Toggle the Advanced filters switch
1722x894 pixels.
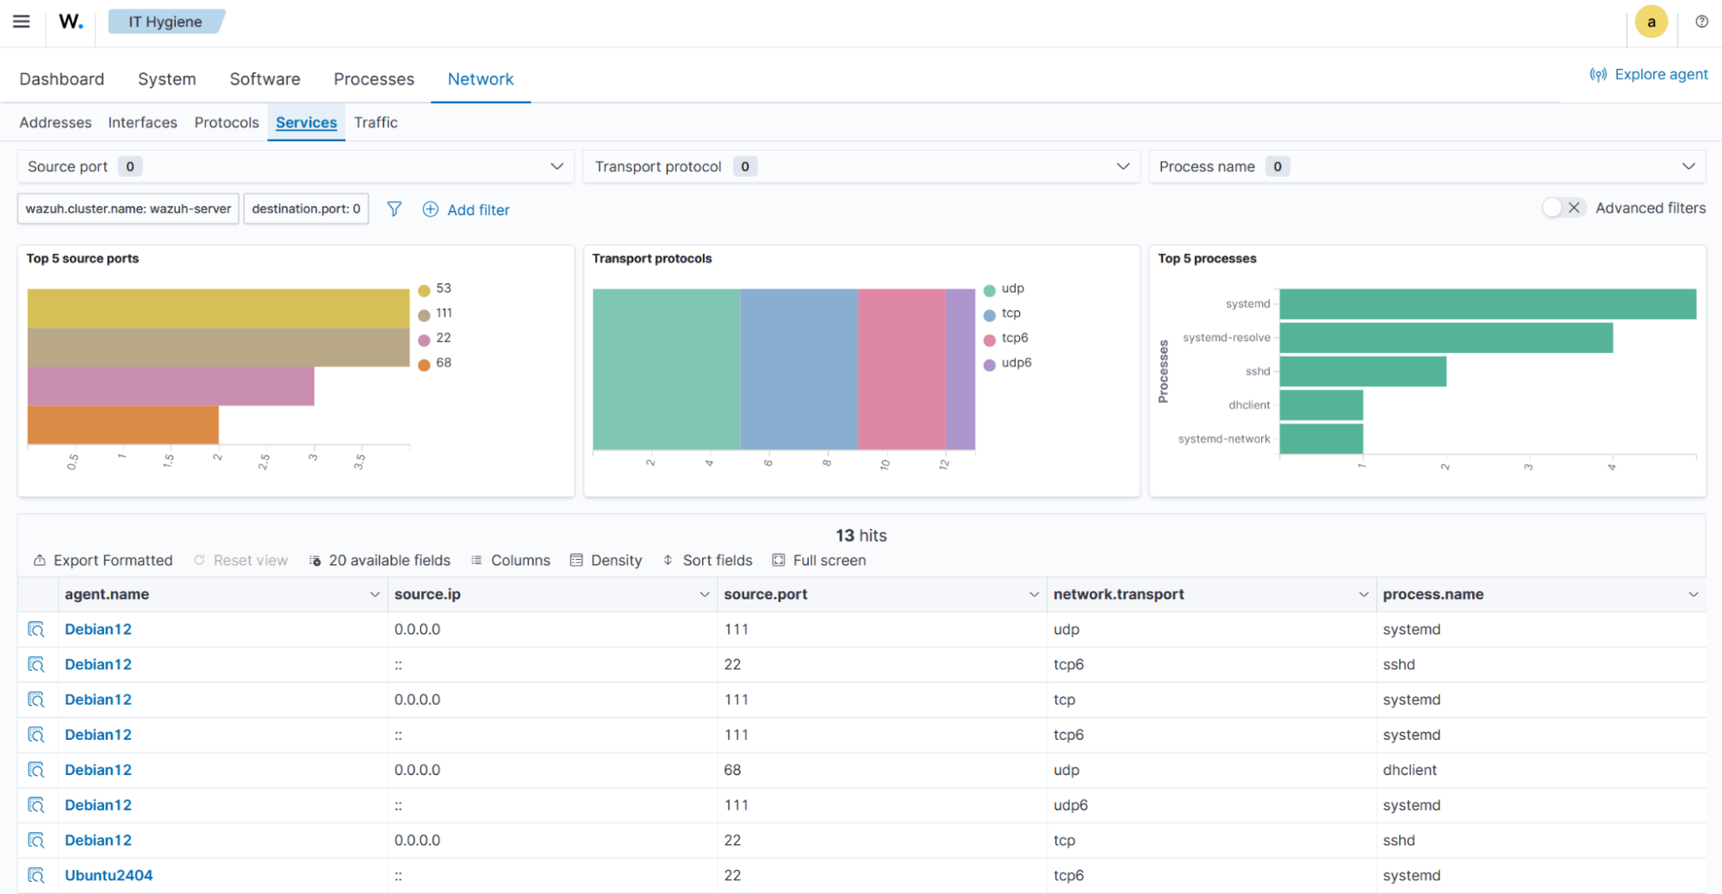pyautogui.click(x=1563, y=208)
